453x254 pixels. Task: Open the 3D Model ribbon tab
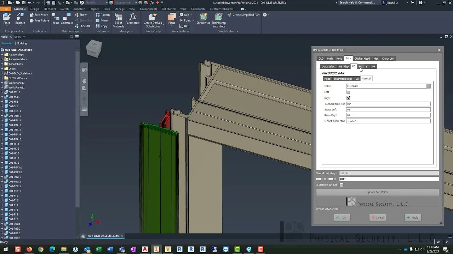50,9
